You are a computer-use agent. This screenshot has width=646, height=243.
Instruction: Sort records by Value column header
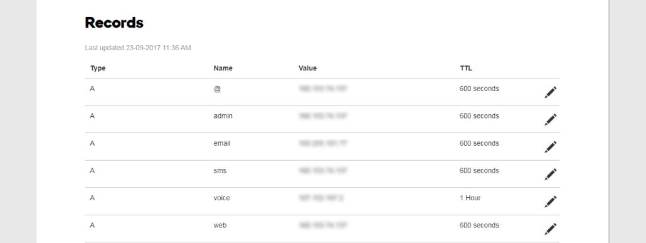(308, 68)
